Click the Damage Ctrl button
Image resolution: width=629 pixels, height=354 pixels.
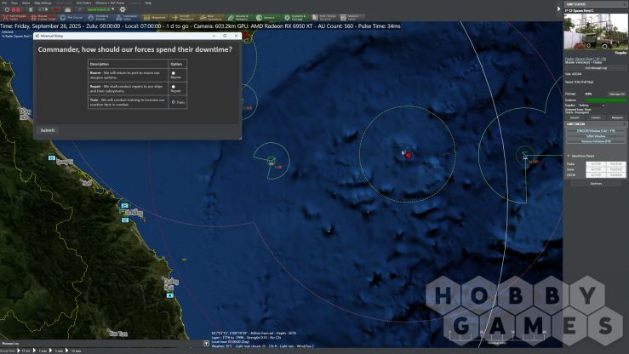(x=617, y=94)
